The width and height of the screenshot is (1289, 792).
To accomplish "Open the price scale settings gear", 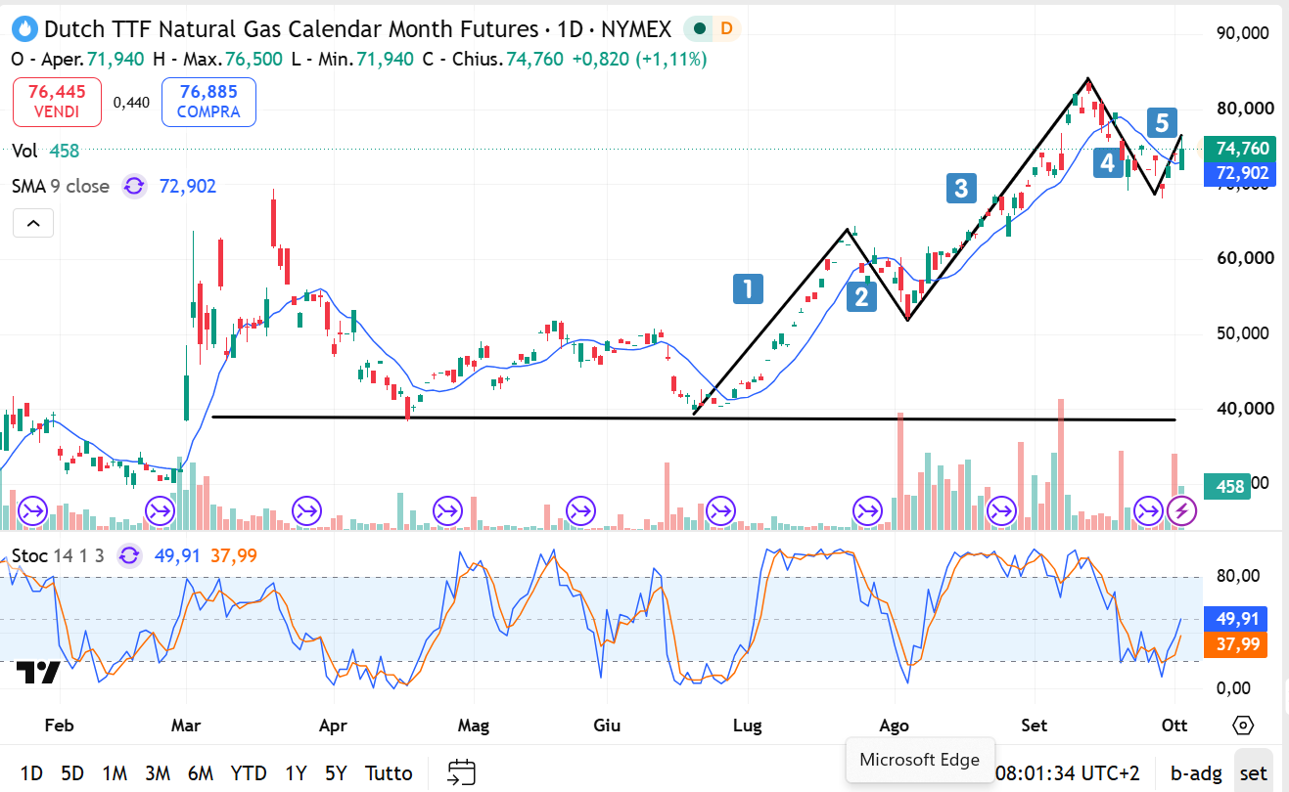I will click(x=1242, y=726).
